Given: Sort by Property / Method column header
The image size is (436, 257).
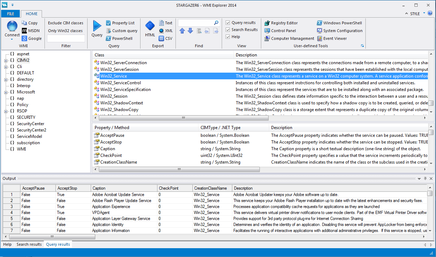Looking at the screenshot, I should tap(145, 128).
